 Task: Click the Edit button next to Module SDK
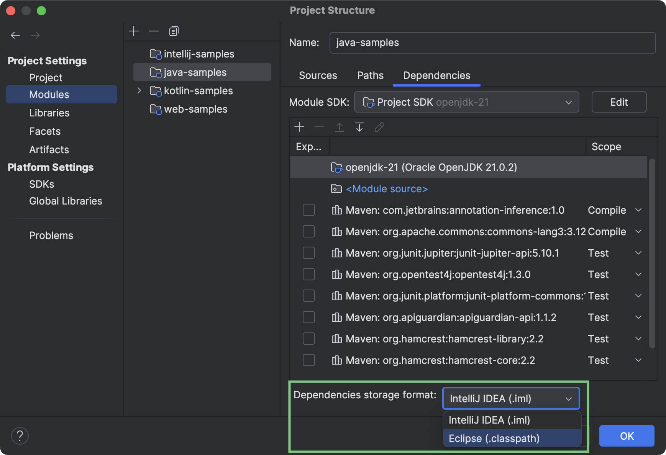click(619, 102)
